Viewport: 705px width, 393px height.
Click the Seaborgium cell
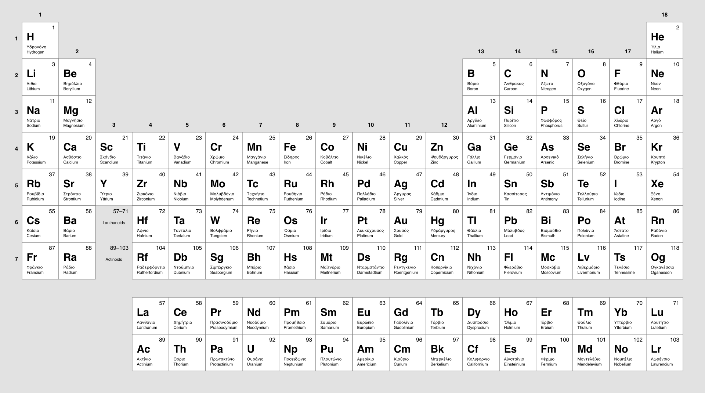(224, 261)
